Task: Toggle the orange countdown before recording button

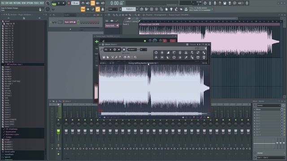Action: (x=93, y=3)
